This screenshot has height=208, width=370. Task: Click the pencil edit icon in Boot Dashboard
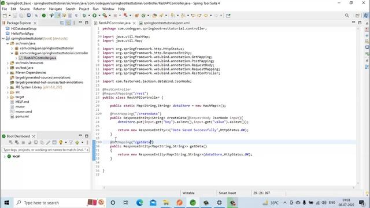click(48, 143)
